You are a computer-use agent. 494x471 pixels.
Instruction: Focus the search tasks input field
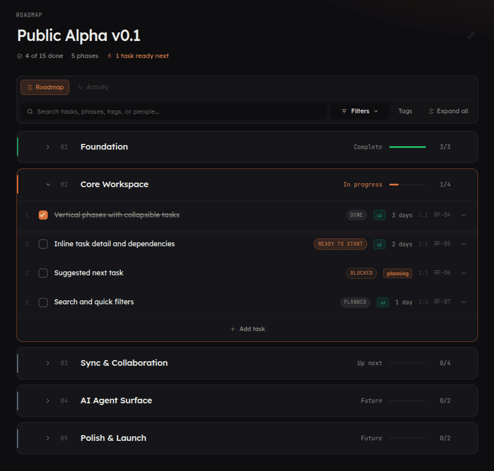click(173, 111)
